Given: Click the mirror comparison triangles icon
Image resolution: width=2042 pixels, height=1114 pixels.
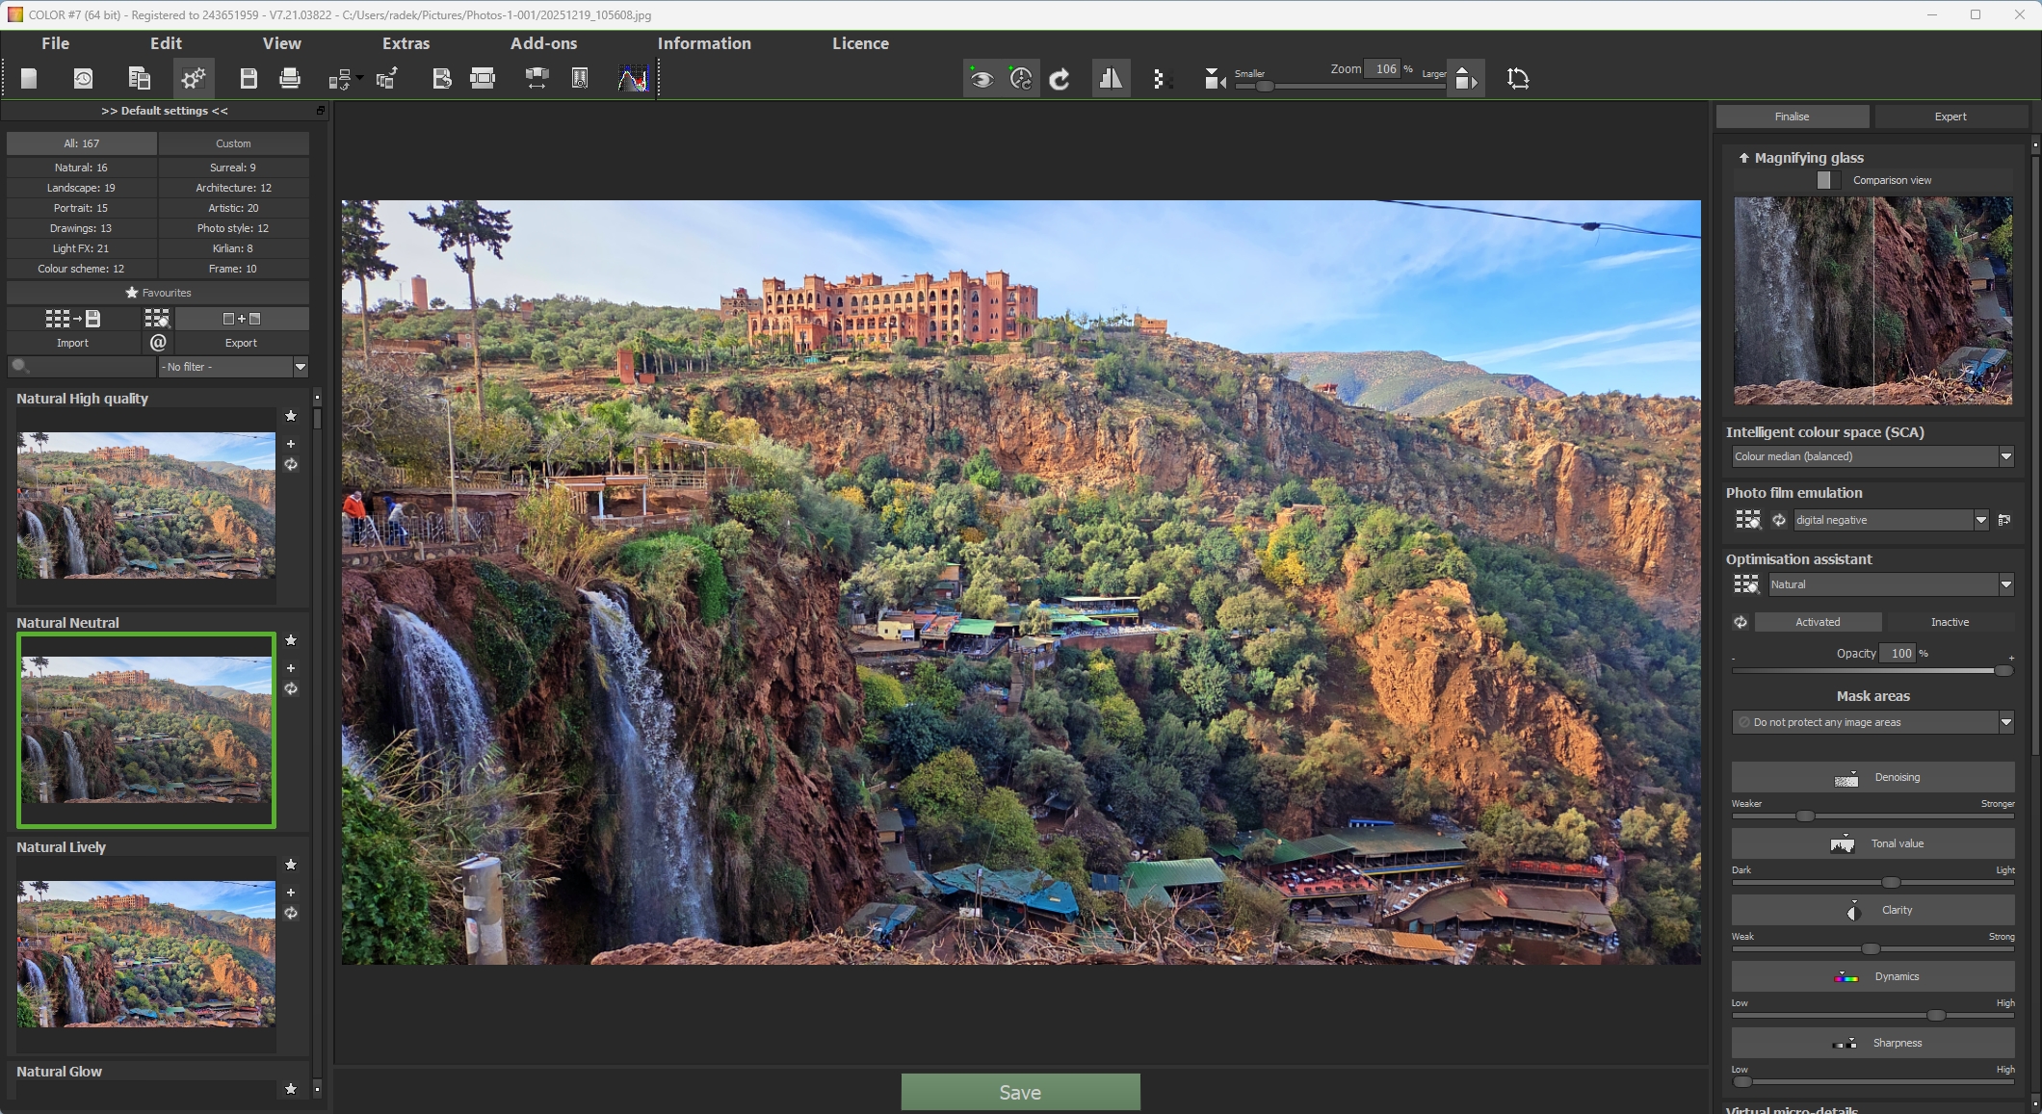Looking at the screenshot, I should pyautogui.click(x=1111, y=79).
